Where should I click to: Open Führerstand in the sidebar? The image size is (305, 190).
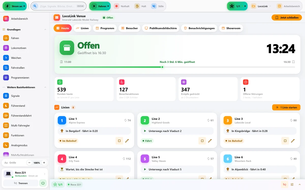point(25,106)
